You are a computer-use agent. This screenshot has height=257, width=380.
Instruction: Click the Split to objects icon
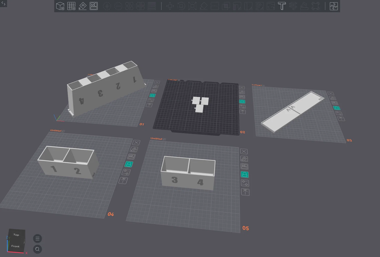coord(129,6)
